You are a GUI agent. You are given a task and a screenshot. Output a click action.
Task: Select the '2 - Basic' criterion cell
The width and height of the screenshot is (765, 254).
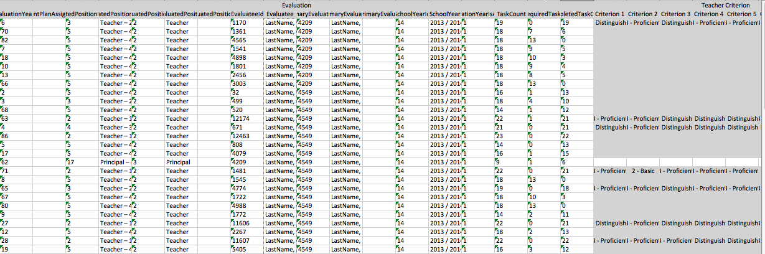click(x=643, y=171)
